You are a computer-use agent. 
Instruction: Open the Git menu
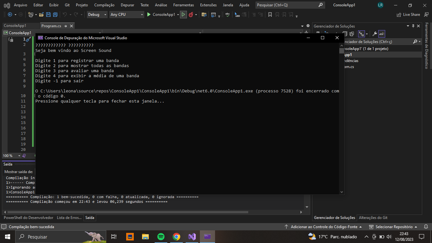point(67,5)
